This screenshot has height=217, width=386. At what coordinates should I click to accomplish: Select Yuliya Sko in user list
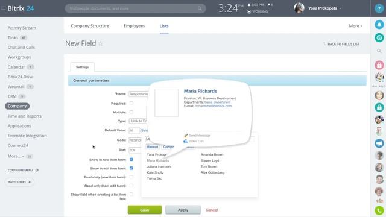(x=154, y=178)
